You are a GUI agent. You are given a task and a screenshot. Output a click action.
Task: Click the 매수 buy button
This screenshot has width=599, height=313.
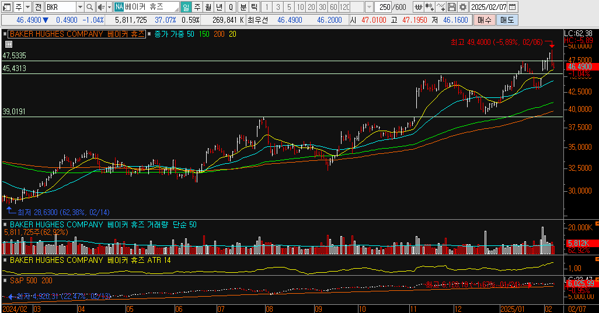pyautogui.click(x=485, y=20)
